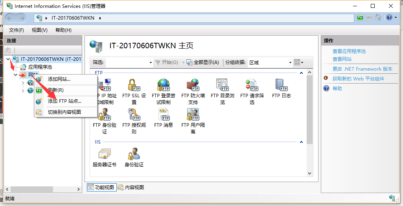This screenshot has height=206, width=403.
Task: Click the connections tree scroll-right arrow
Action: point(78,190)
